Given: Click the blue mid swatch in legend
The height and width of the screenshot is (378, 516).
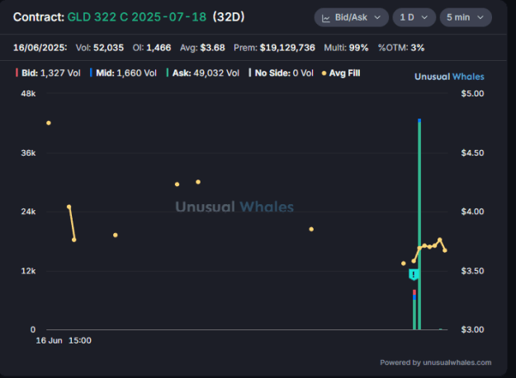Looking at the screenshot, I should [x=91, y=72].
